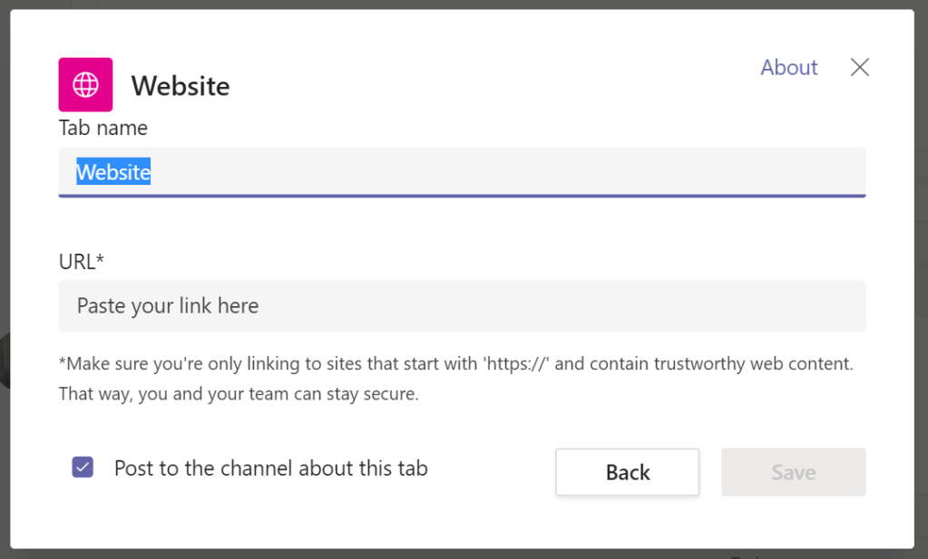Close the Website dialog with X

(859, 67)
